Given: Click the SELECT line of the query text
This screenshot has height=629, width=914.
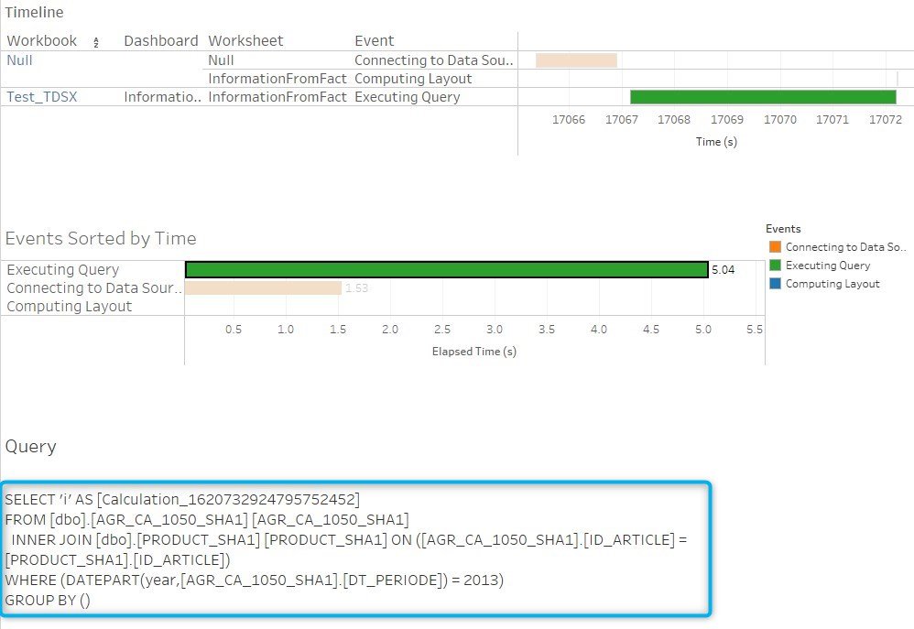Looking at the screenshot, I should point(182,500).
